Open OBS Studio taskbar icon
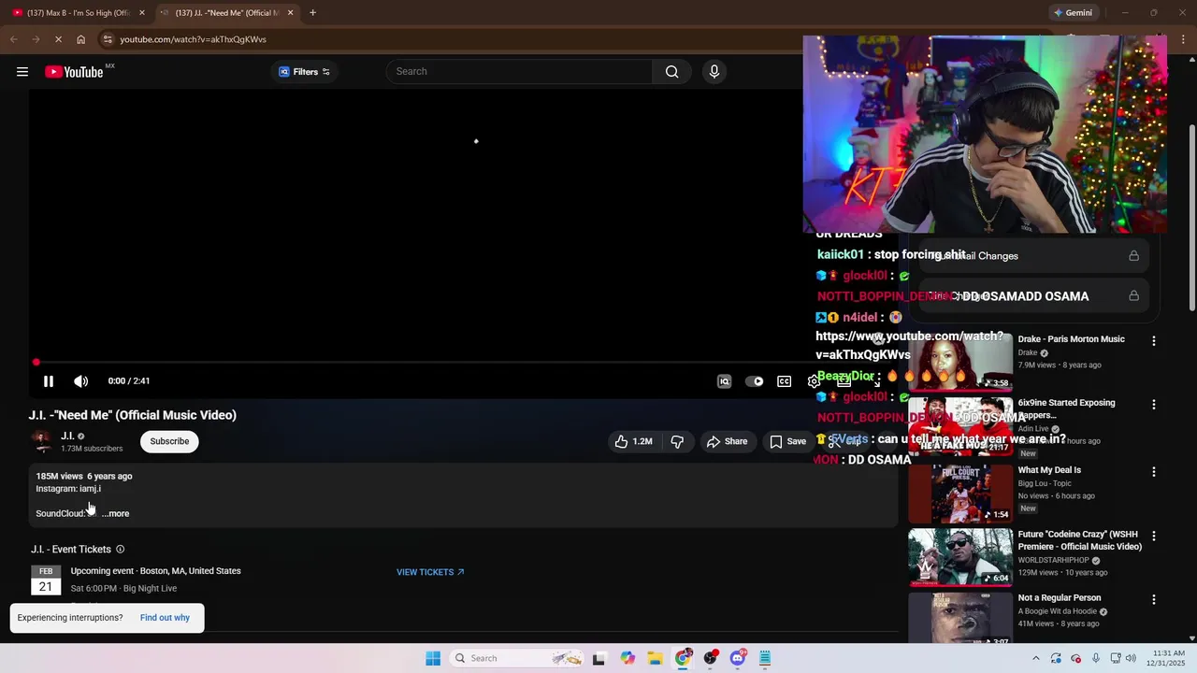 711,658
